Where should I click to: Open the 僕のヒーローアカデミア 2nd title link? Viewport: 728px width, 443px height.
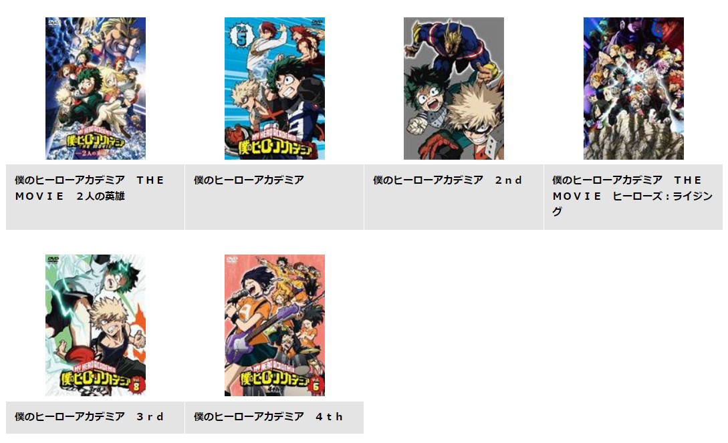(448, 180)
